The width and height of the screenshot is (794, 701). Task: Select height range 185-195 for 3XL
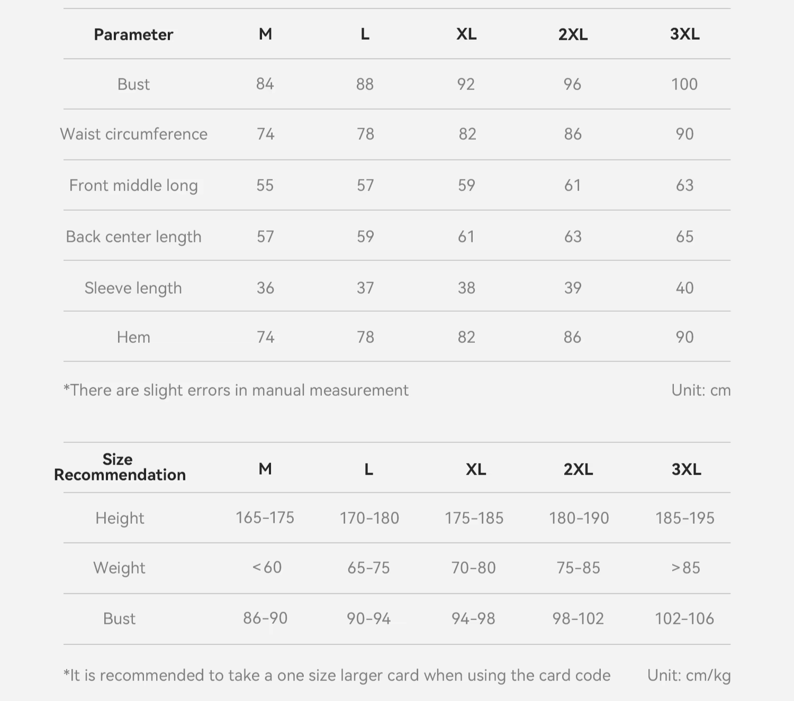pyautogui.click(x=684, y=518)
